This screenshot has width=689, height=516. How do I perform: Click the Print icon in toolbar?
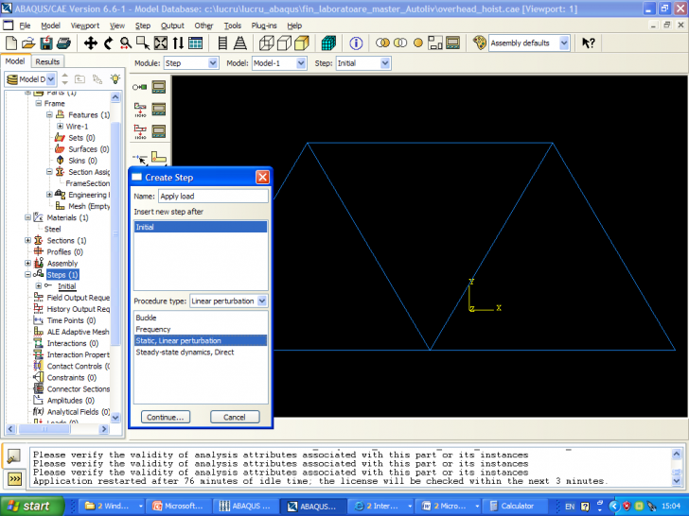(x=64, y=43)
